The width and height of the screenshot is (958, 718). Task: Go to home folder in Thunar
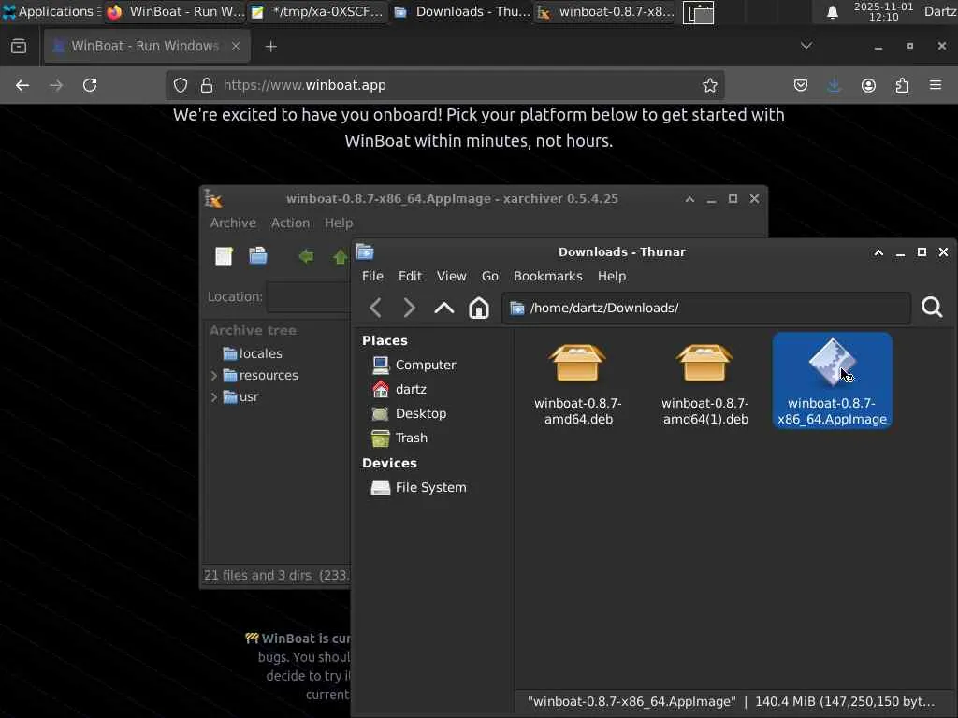pyautogui.click(x=479, y=308)
